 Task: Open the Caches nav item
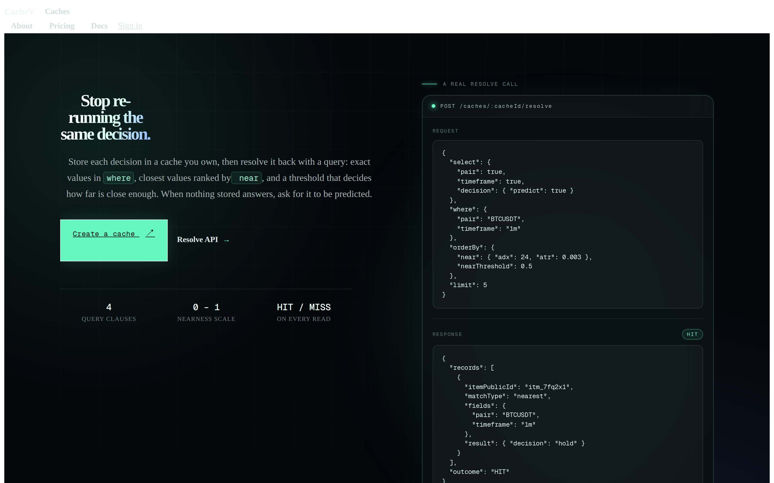coord(57,12)
